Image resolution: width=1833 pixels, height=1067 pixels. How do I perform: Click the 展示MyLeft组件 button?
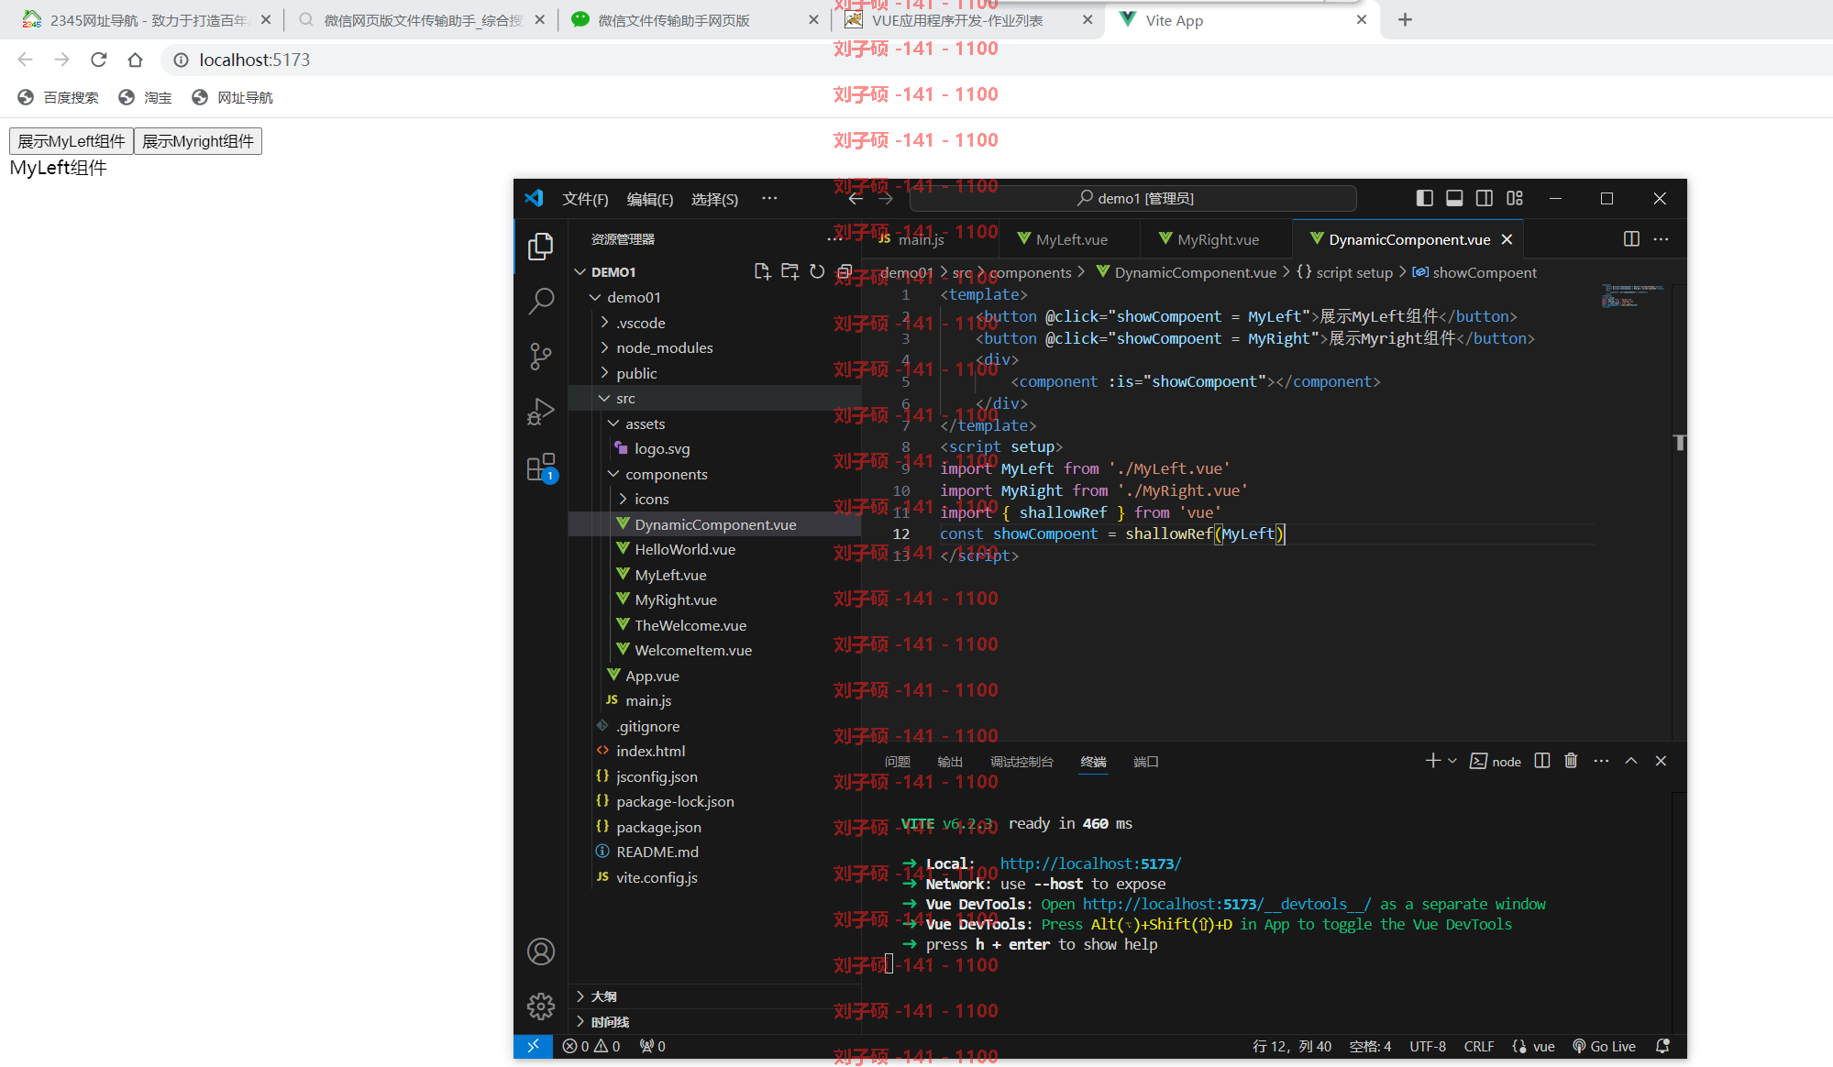point(72,141)
